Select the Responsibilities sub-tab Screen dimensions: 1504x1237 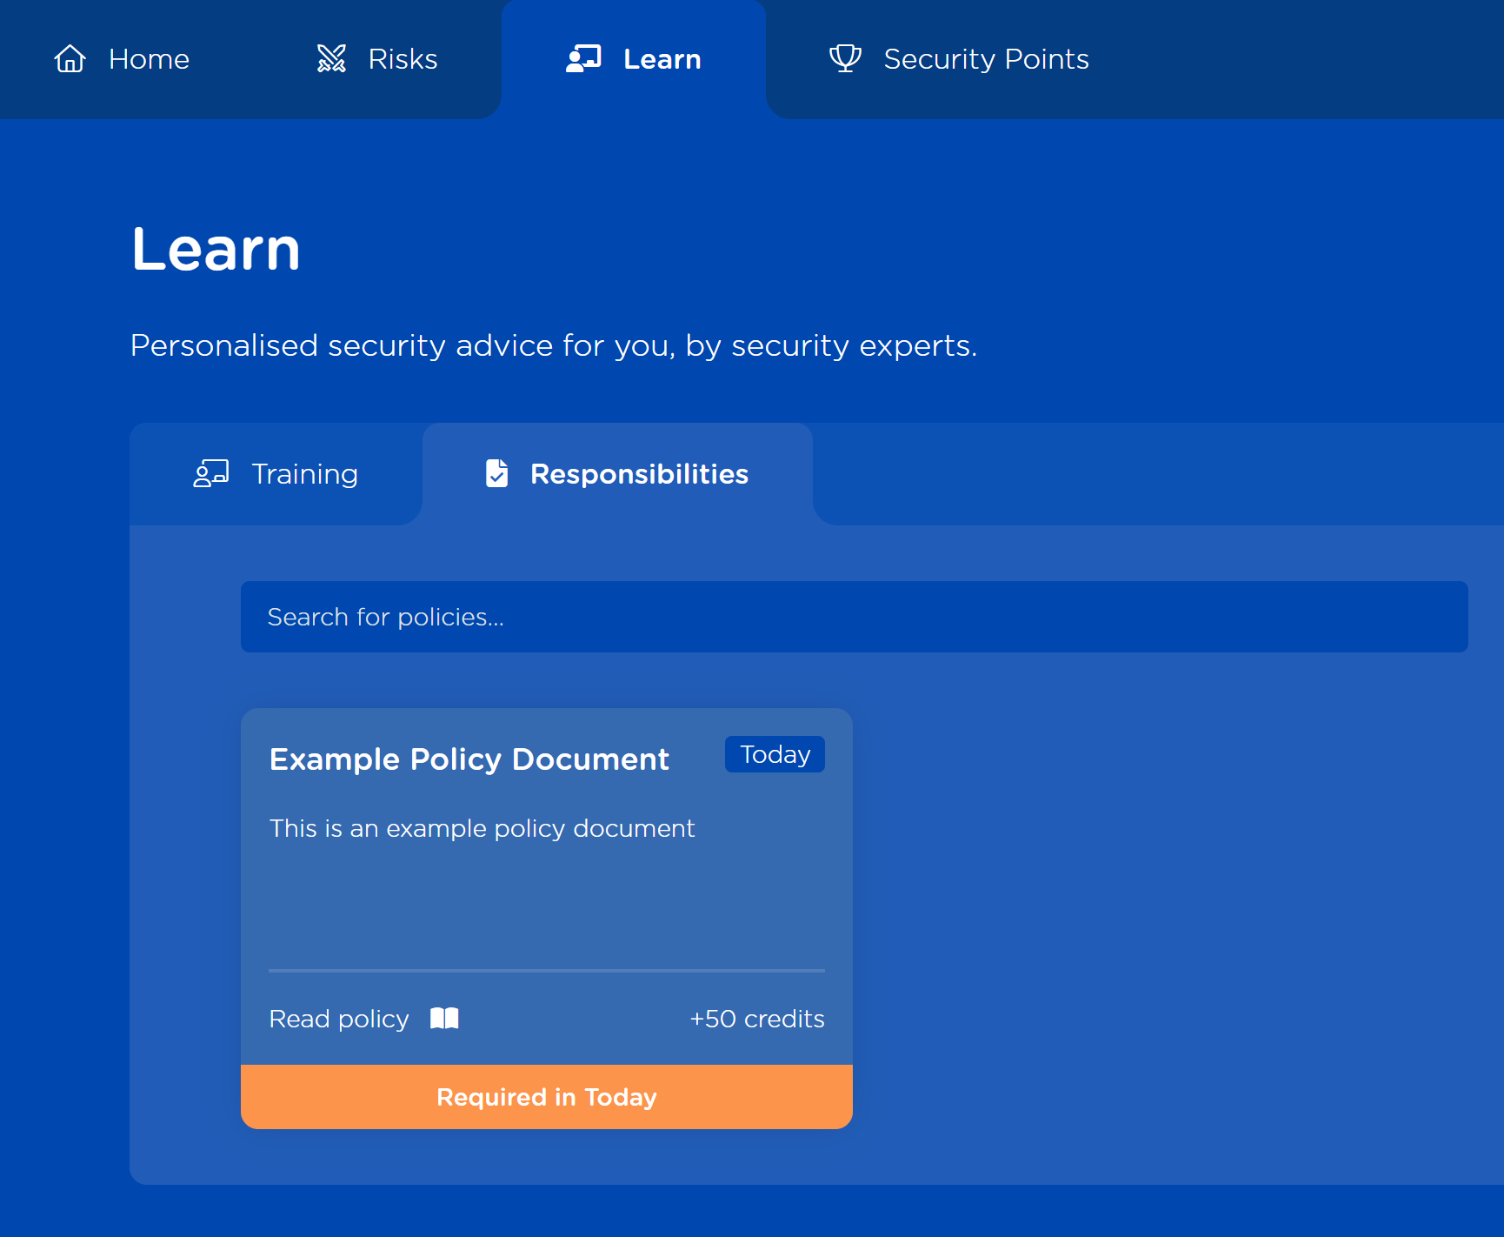(617, 474)
